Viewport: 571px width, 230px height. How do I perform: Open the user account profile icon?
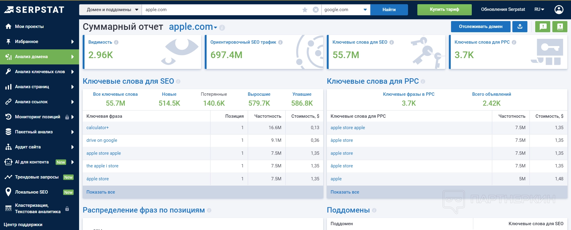coord(559,10)
